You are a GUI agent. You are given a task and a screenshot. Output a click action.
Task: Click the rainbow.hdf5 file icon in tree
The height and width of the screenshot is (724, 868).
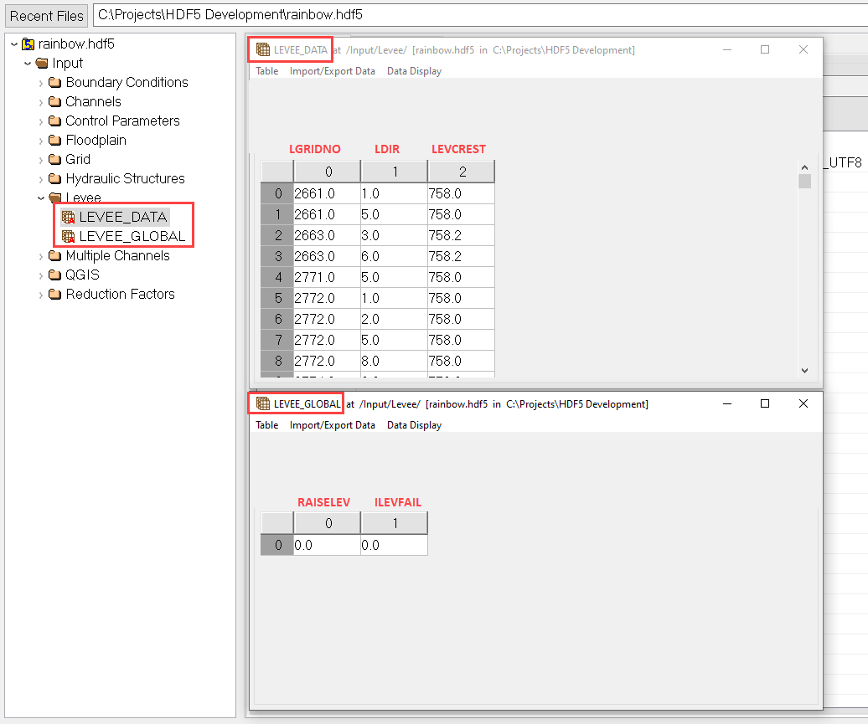point(28,44)
